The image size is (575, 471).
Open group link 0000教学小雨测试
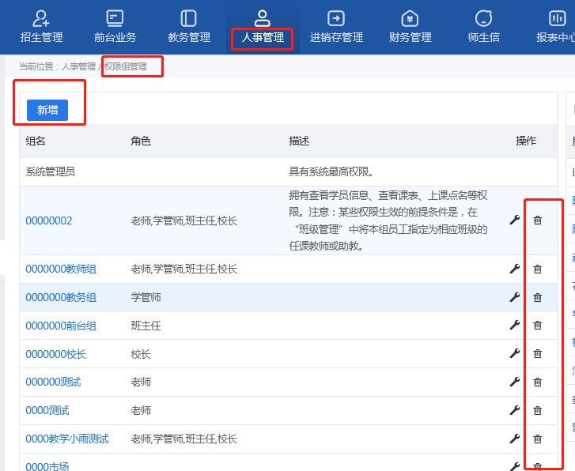(x=67, y=439)
